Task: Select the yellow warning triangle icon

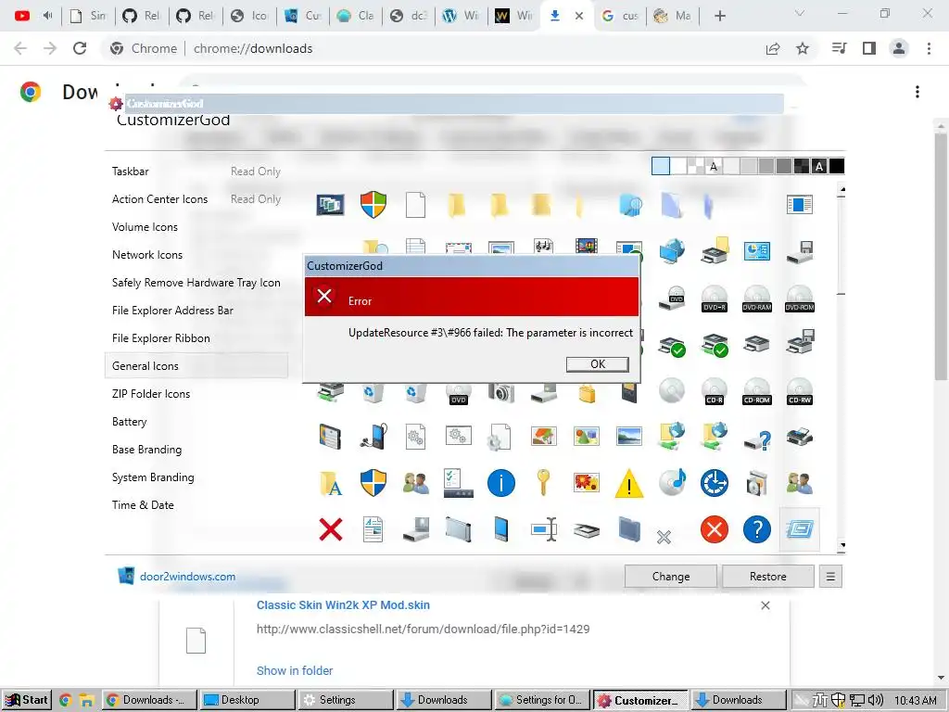Action: [x=629, y=483]
